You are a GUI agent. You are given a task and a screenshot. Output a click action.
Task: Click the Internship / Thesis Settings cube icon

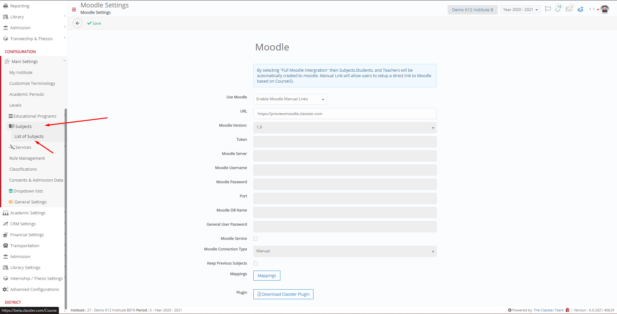tap(5, 278)
